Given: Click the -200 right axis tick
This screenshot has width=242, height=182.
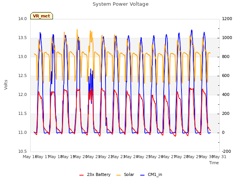Looking at the screenshot, I should pyautogui.click(x=226, y=151).
